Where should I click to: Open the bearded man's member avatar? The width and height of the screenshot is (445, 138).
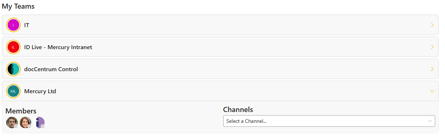(12, 122)
